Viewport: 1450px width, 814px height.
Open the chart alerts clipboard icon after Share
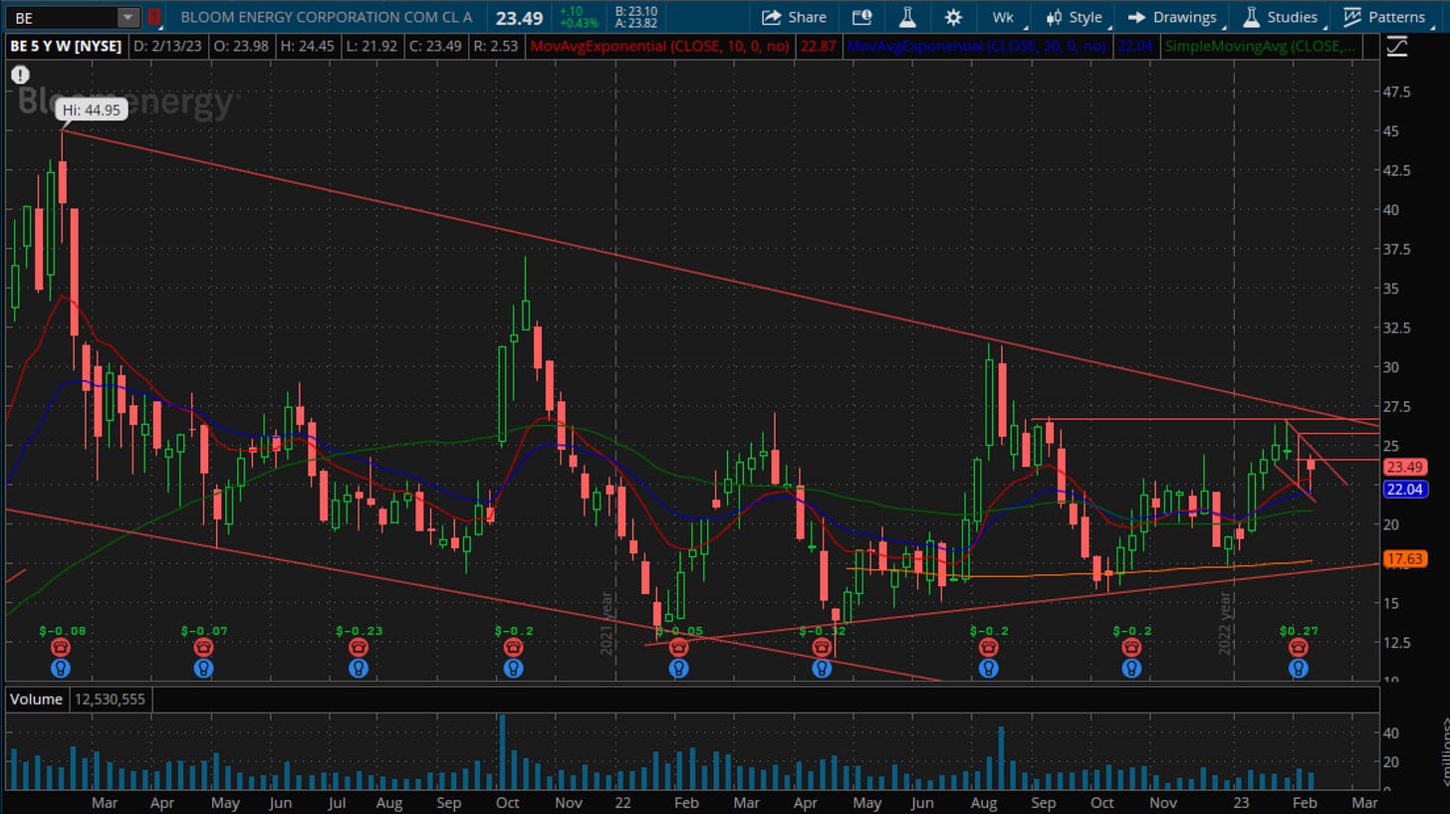(862, 17)
